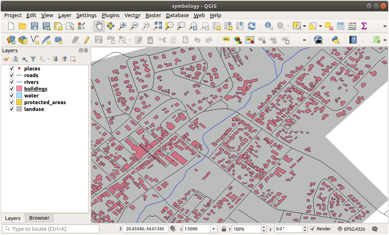Click the Zoom In magnifier tool
The width and height of the screenshot is (389, 235).
(122, 26)
